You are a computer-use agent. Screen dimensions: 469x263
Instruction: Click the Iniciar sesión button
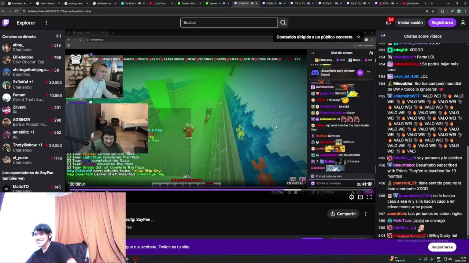(410, 23)
